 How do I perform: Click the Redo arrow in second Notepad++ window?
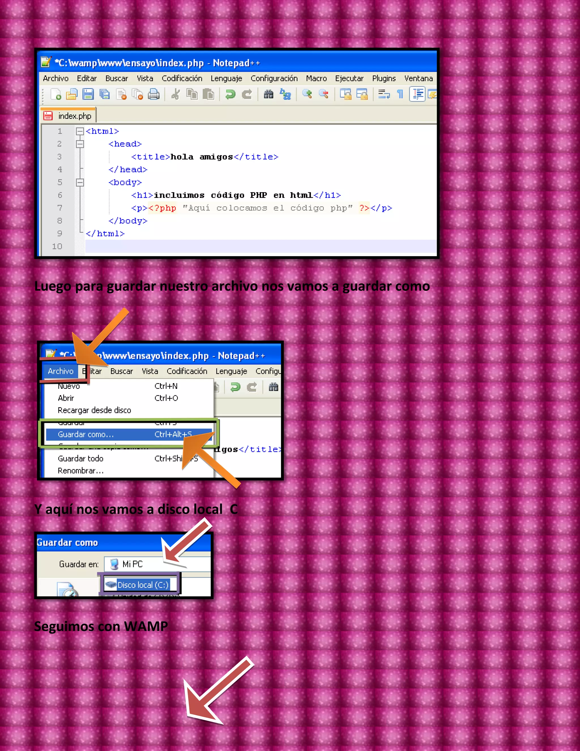tap(252, 387)
